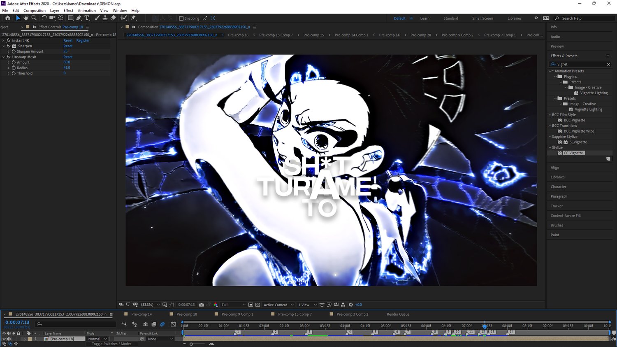Open the Animation menu
The image size is (617, 347).
pos(87,11)
